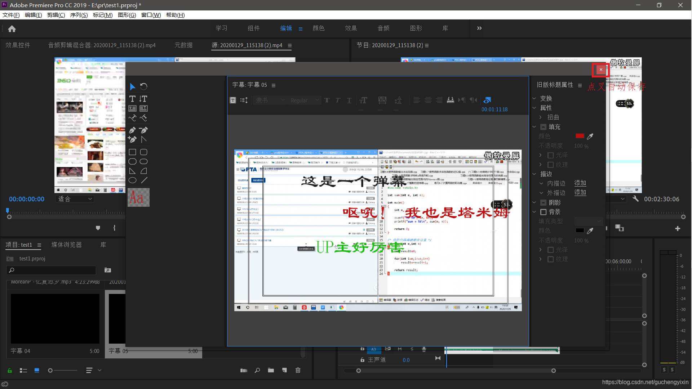Toggle the Fill checkbox
This screenshot has width=692, height=389.
543,127
